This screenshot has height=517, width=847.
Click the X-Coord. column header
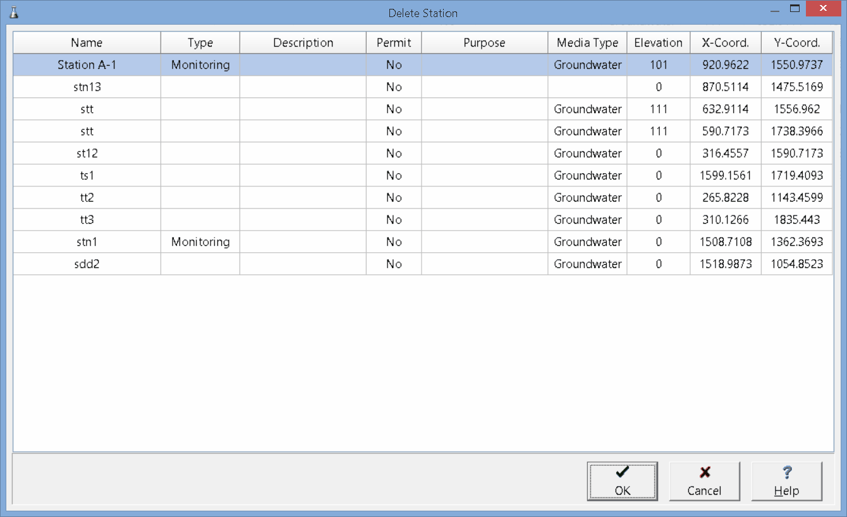(726, 43)
